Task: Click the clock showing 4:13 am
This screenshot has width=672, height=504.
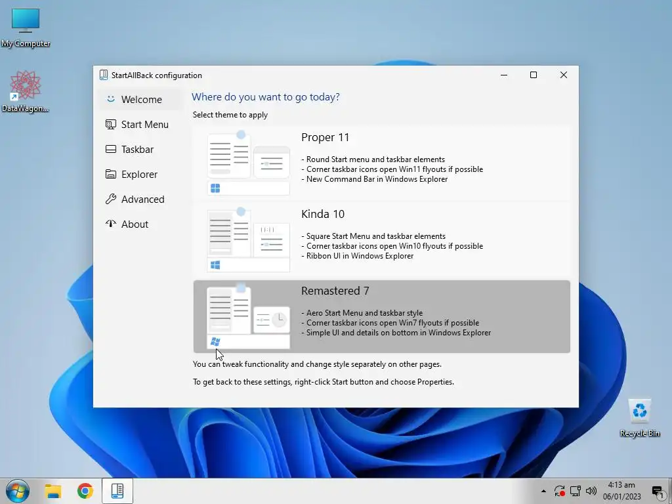Action: click(621, 491)
